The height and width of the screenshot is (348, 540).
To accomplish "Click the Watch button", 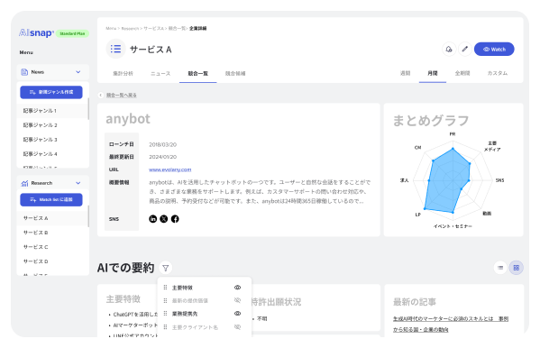I will 494,50.
